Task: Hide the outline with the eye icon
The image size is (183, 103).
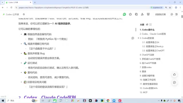Action: tap(147, 25)
